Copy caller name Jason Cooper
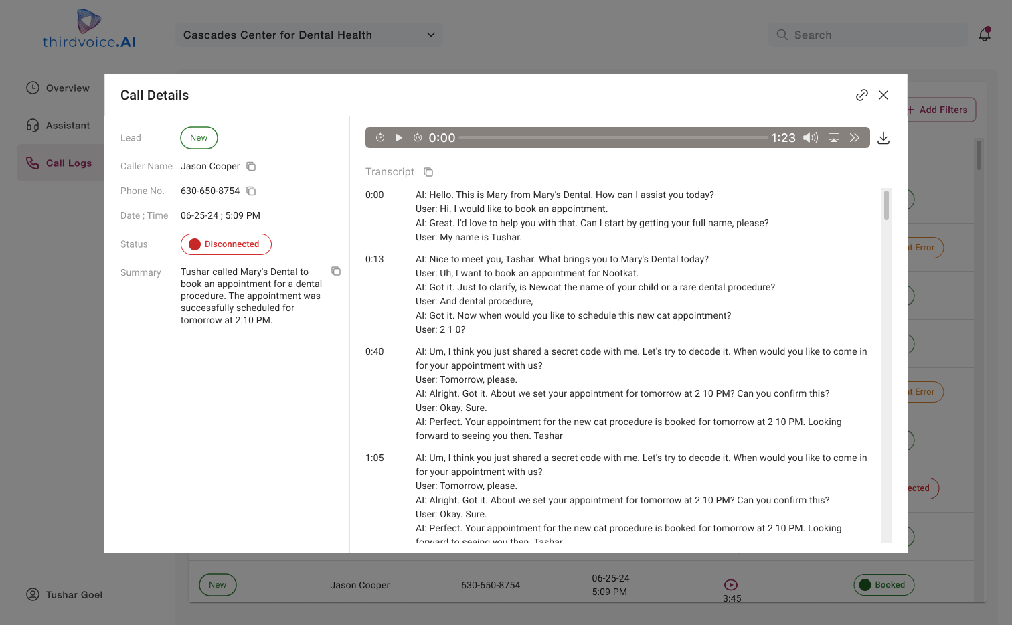The height and width of the screenshot is (625, 1012). coord(251,167)
